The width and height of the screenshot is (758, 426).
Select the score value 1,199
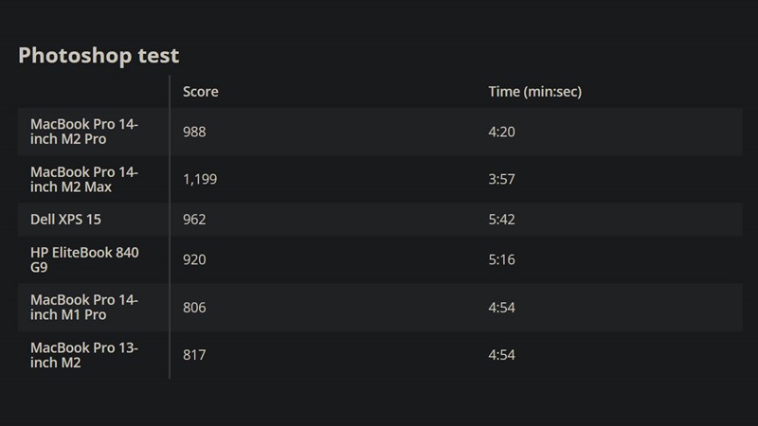pyautogui.click(x=200, y=179)
